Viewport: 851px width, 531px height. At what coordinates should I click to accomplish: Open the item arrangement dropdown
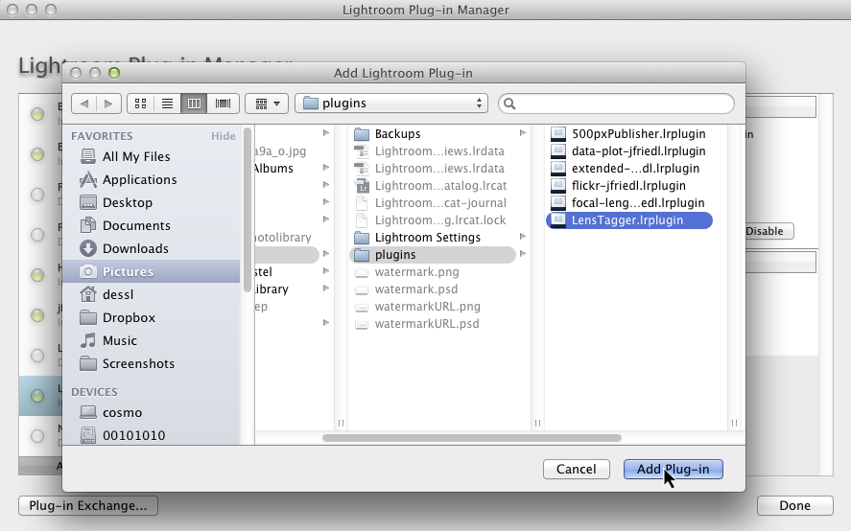click(x=267, y=104)
